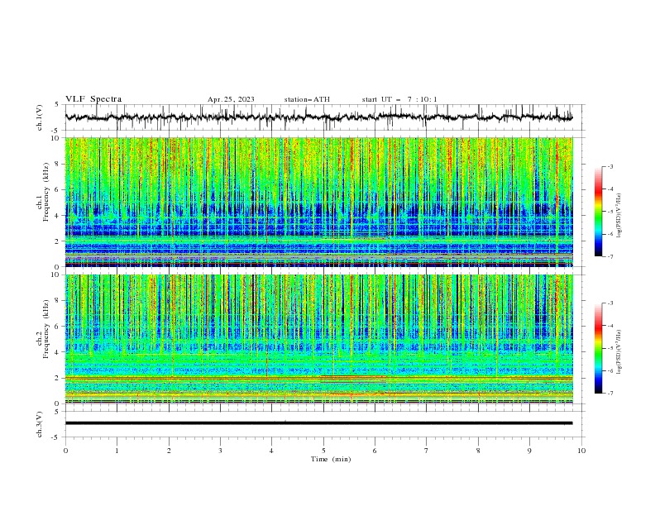Click the ch.1 color bar "-3" label
This screenshot has width=655, height=506.
[x=610, y=166]
